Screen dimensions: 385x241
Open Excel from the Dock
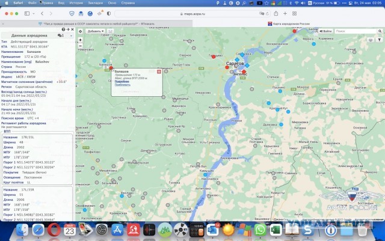(276, 230)
